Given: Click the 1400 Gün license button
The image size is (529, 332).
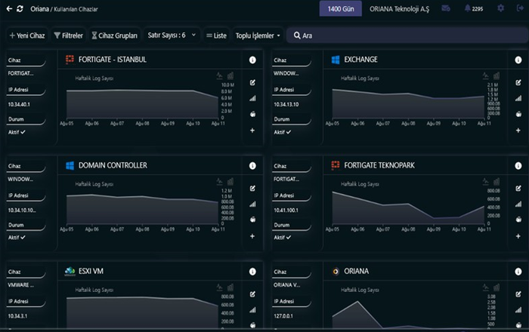Looking at the screenshot, I should coord(340,9).
